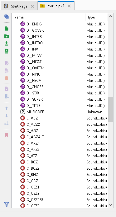The image size is (116, 217).
Task: Click the pink bookmark icon
Action: [x=7, y=135]
